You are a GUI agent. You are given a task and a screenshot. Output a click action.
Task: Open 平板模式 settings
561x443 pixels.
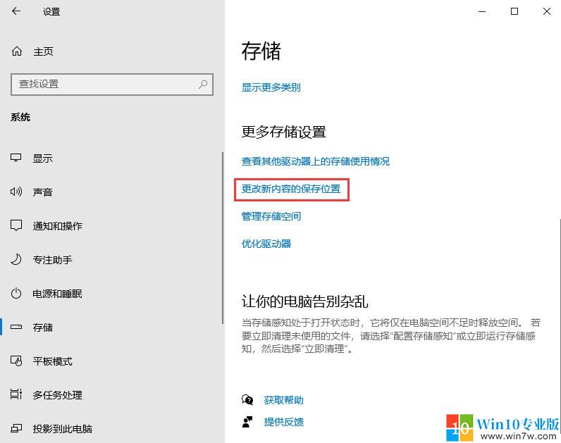(x=52, y=361)
